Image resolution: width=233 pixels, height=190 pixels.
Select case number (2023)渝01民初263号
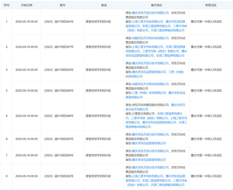[59, 139]
